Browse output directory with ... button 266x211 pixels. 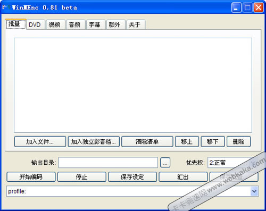pos(165,163)
